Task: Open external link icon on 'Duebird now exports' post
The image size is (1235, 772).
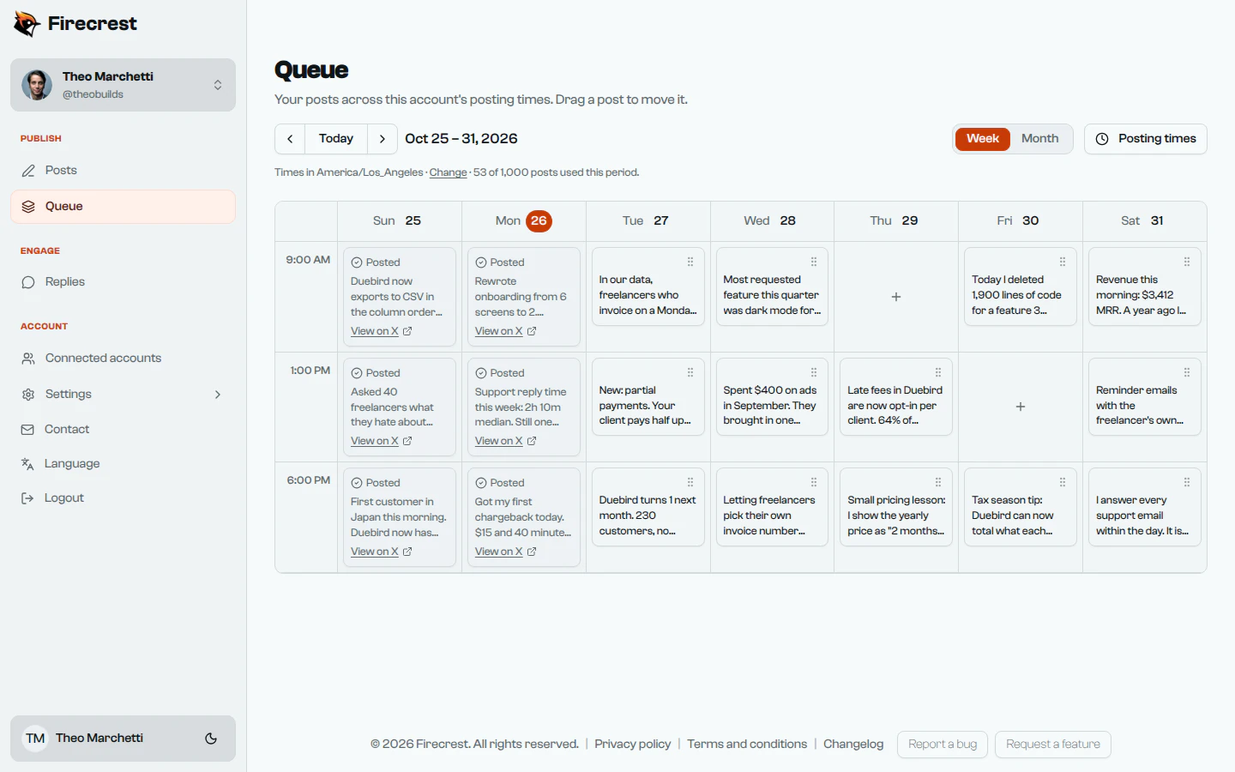Action: 407,331
